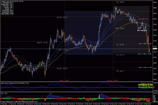Click the R2 88.58 pivot label

tap(120, 2)
